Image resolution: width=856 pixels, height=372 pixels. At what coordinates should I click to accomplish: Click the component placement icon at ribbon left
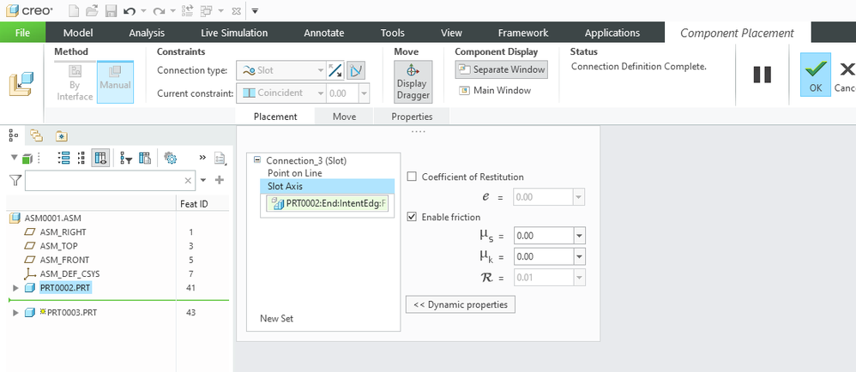(x=21, y=83)
